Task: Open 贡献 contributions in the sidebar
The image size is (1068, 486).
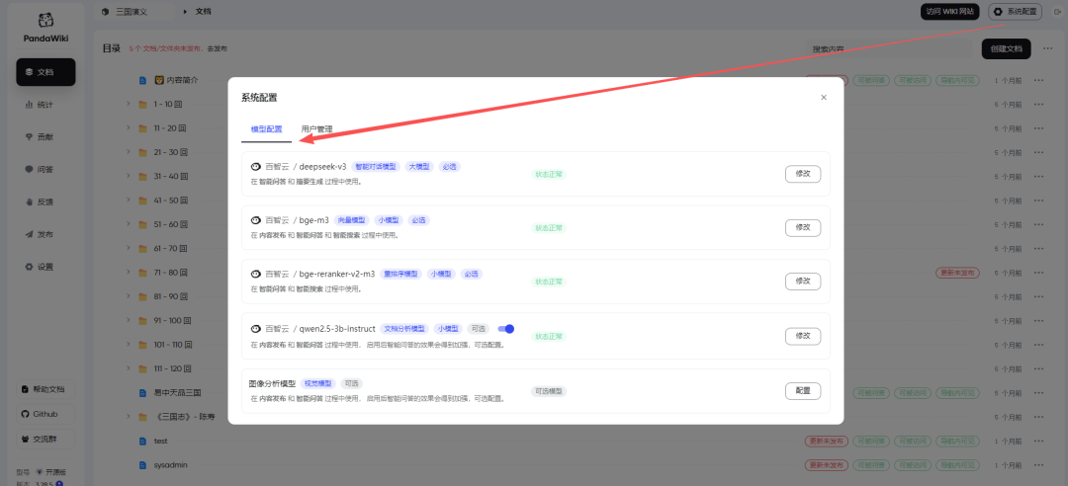Action: click(45, 136)
